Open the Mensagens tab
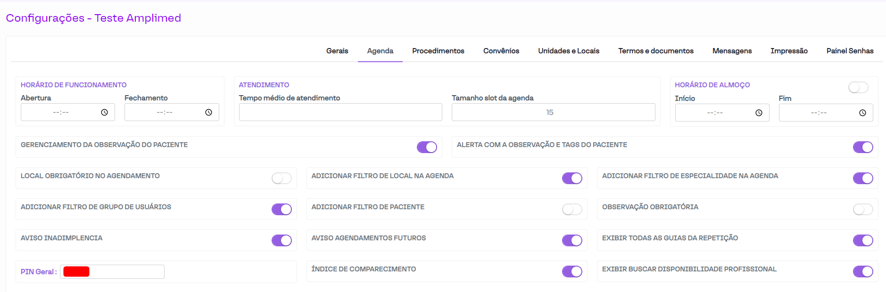886x292 pixels. pyautogui.click(x=732, y=51)
